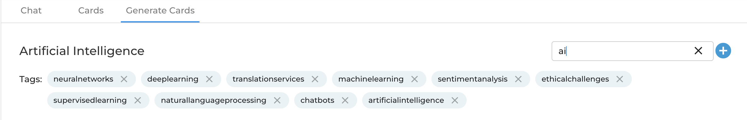Remove the ethicalchallenges tag
Image resolution: width=747 pixels, height=120 pixels.
[x=620, y=79]
